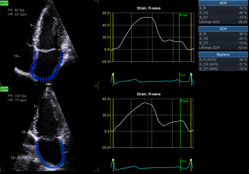The height and width of the screenshot is (174, 249).
Task: Click the LAVmax 2CH row
Action: pyautogui.click(x=223, y=48)
